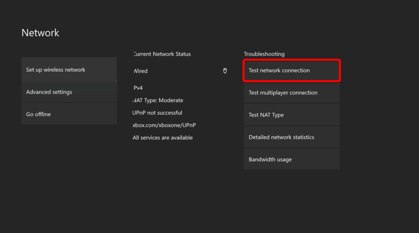
Task: Click the Current Network Status heading
Action: (x=162, y=54)
